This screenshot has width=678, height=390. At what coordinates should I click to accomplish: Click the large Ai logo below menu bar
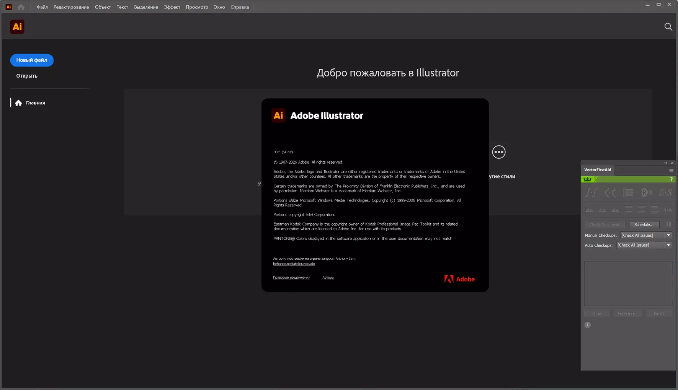pos(17,27)
